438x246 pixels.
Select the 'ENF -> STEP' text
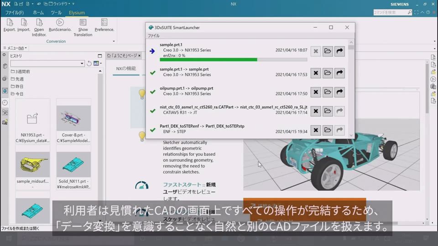point(174,132)
